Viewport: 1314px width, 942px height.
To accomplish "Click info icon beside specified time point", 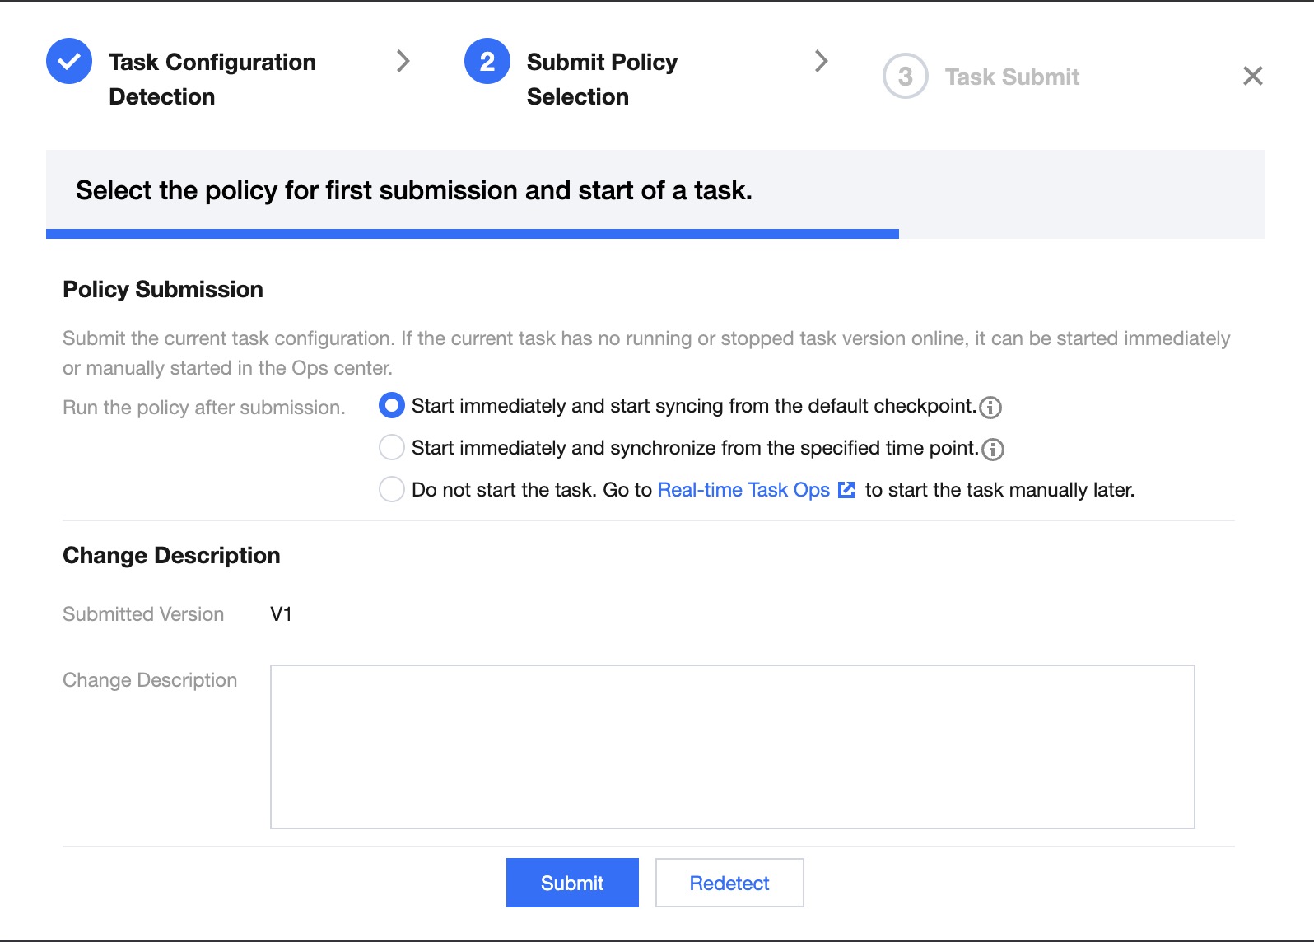I will [993, 450].
